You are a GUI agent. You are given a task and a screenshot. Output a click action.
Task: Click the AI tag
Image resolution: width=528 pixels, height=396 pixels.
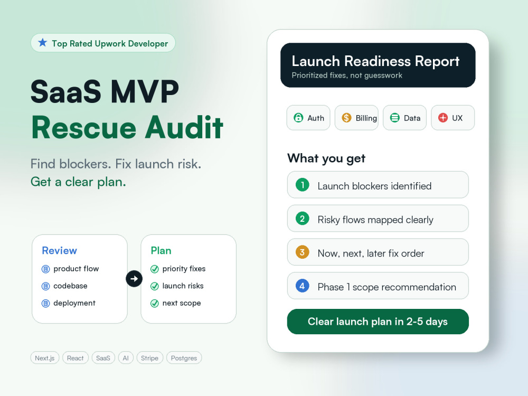(126, 357)
